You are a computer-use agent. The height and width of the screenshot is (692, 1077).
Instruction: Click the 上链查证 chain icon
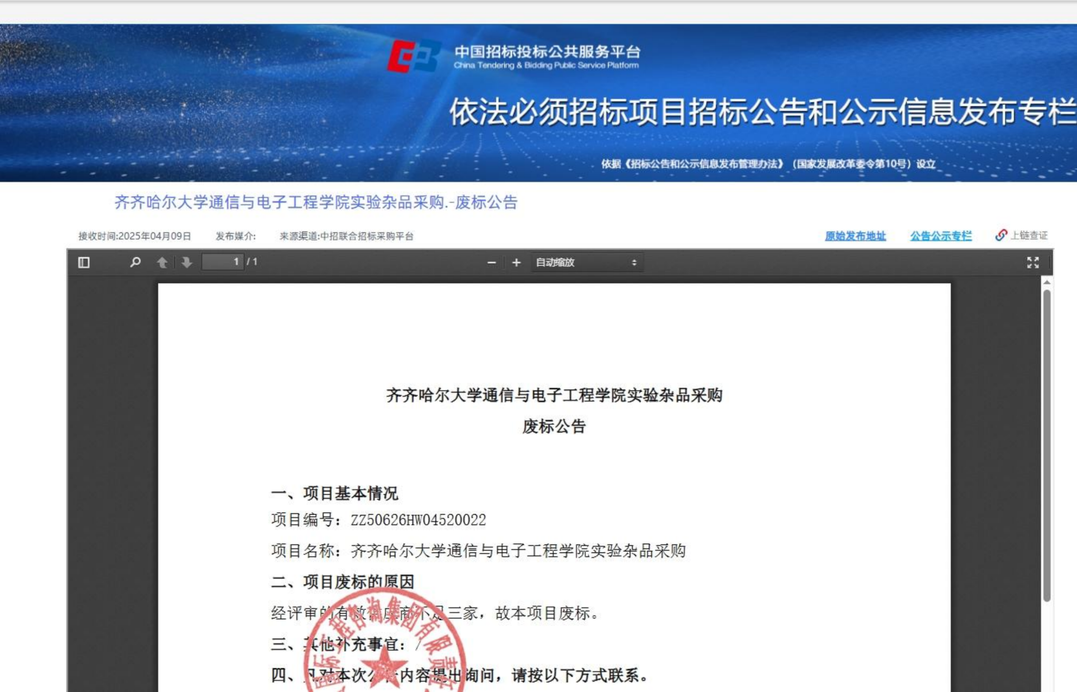point(1001,235)
